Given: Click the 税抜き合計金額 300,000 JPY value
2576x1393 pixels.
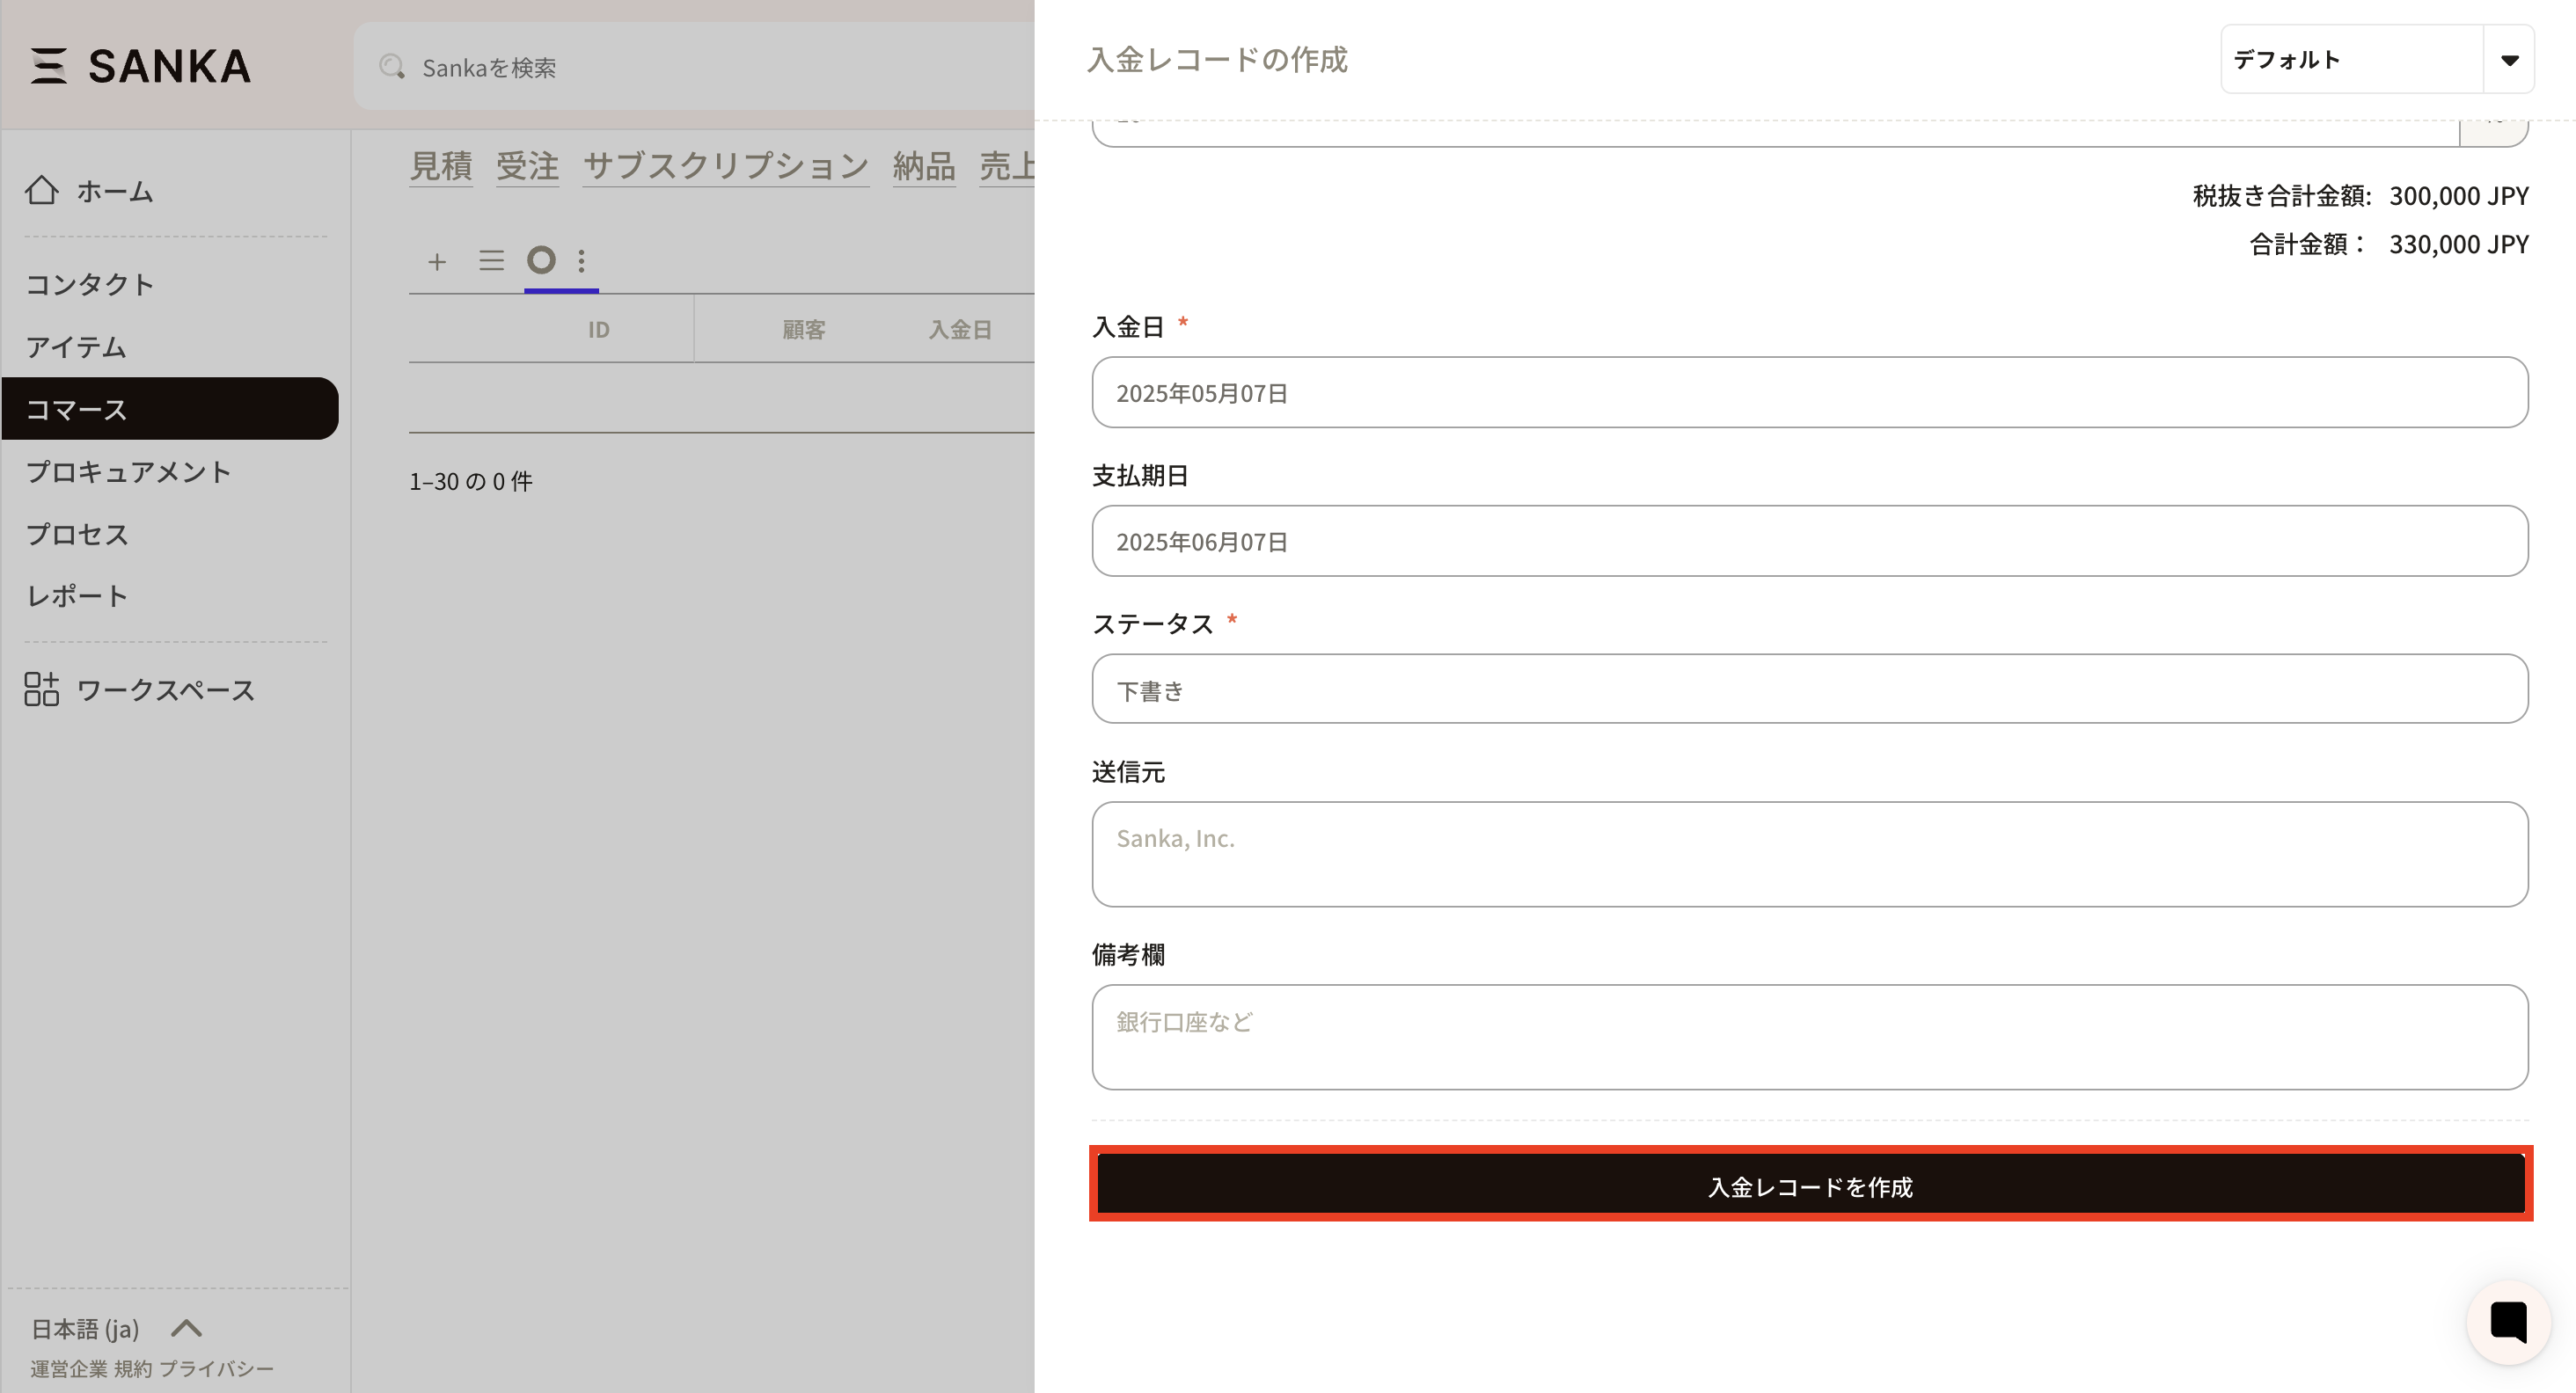Looking at the screenshot, I should [x=2459, y=195].
